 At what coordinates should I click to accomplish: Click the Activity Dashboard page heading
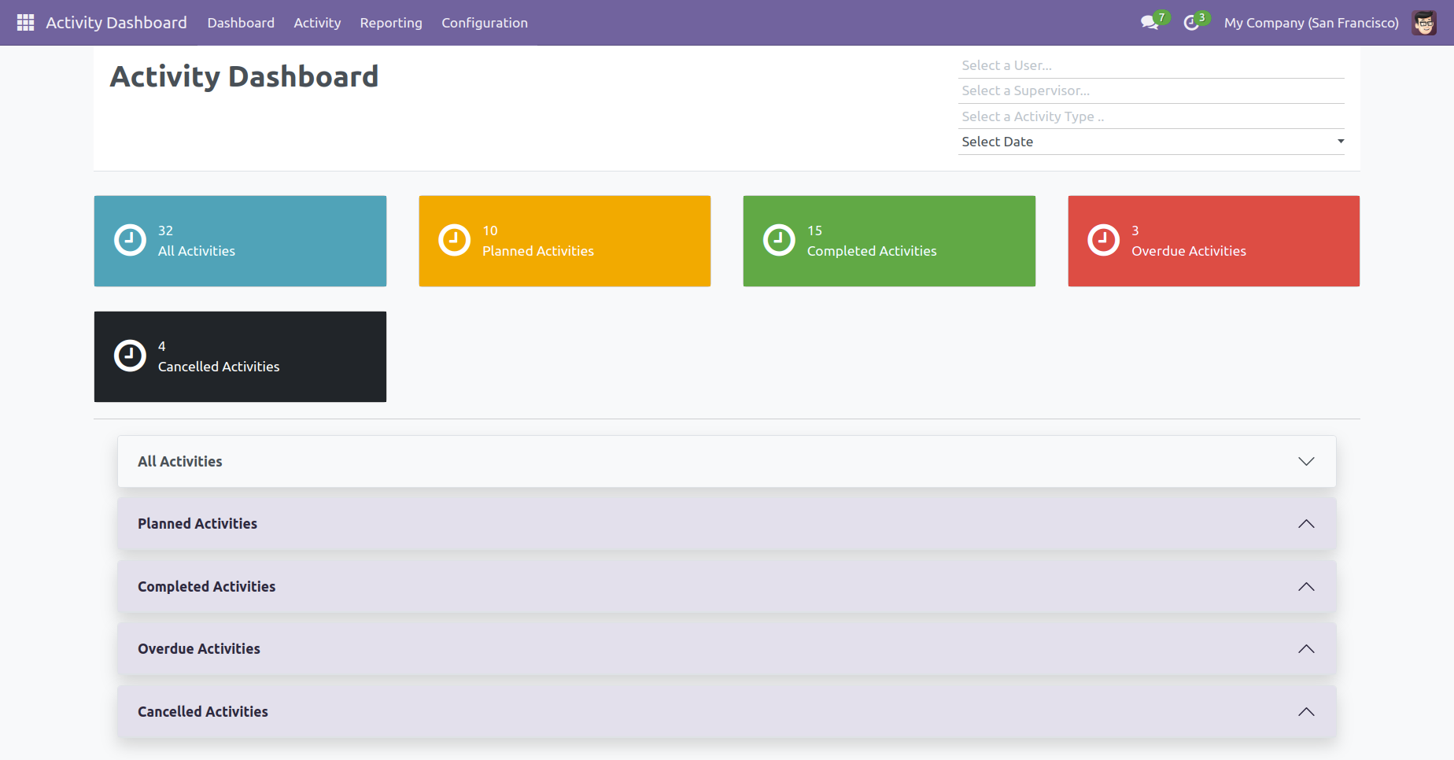pos(244,76)
